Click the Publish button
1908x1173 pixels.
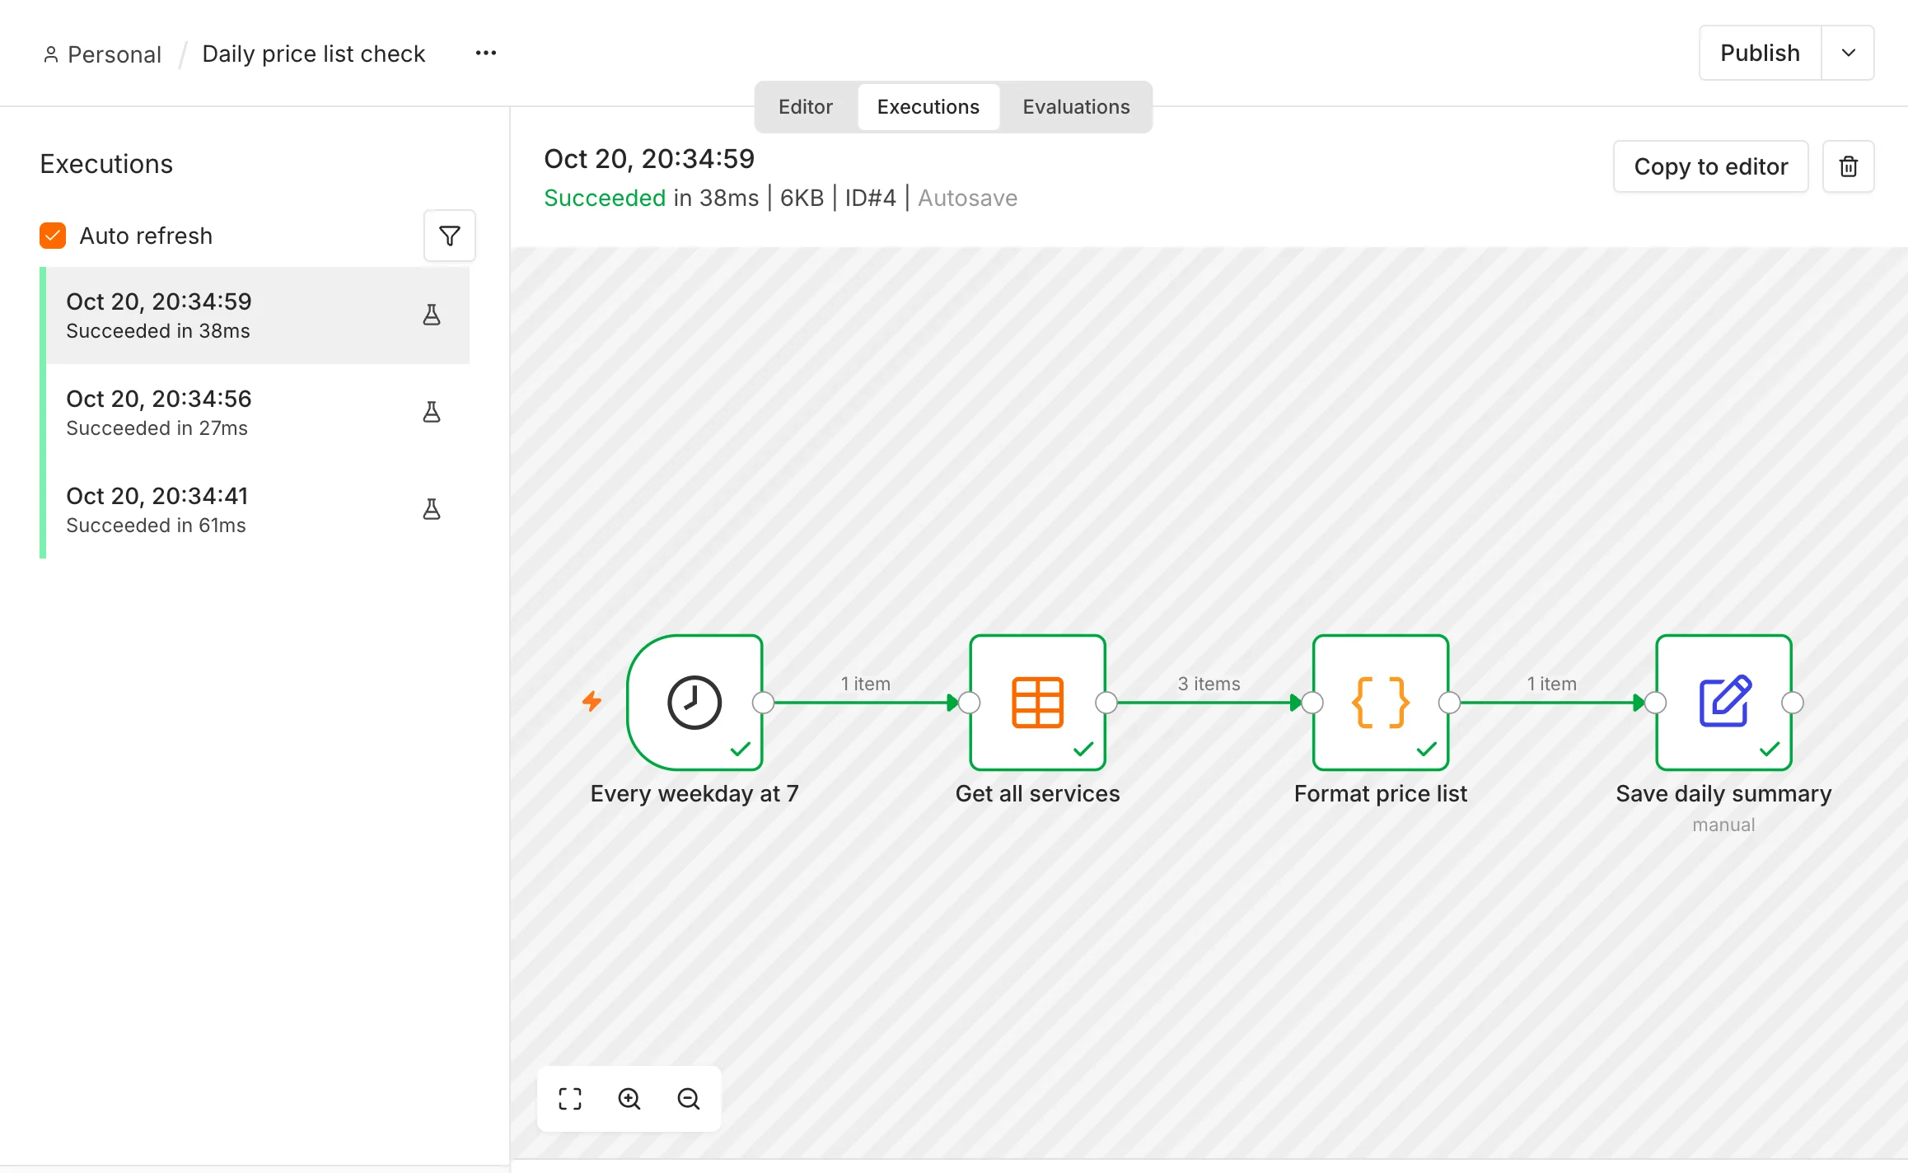point(1761,53)
